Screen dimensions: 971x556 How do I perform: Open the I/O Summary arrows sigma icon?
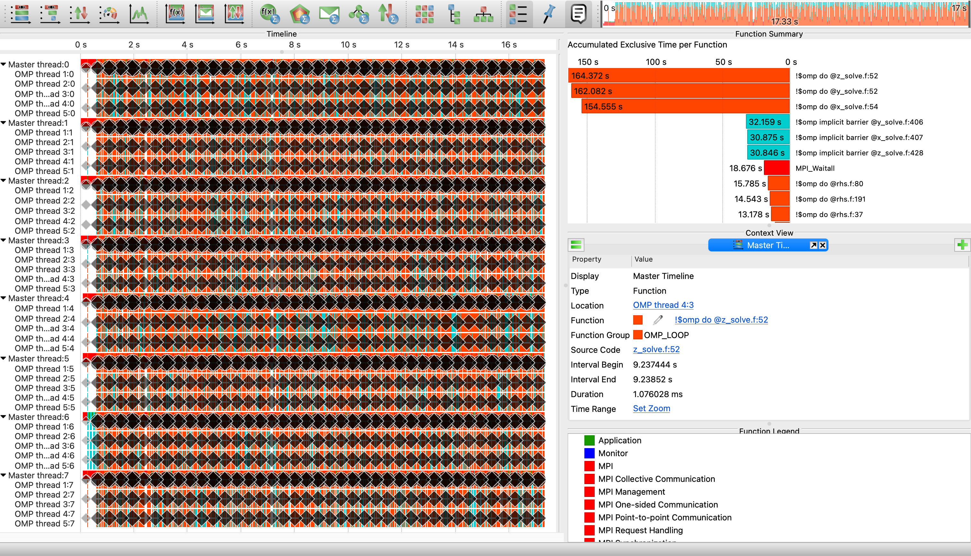[x=388, y=14]
